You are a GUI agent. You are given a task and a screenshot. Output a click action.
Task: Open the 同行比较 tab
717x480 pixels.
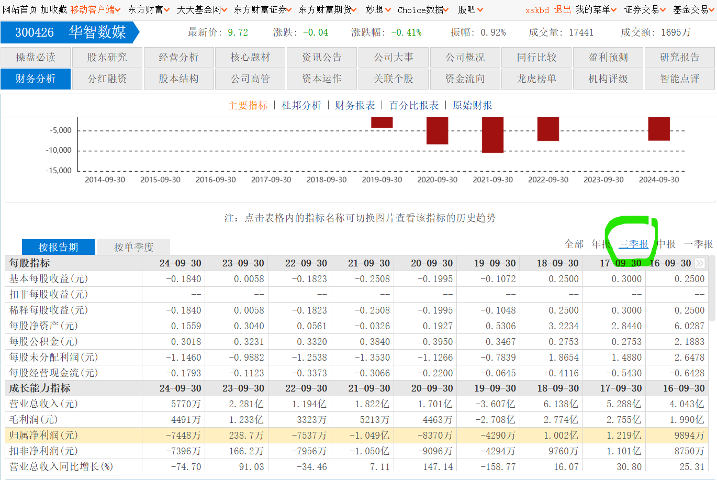click(x=537, y=57)
